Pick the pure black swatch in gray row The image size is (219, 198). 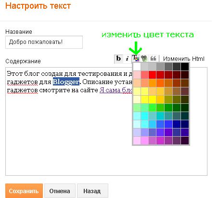pyautogui.click(x=185, y=67)
